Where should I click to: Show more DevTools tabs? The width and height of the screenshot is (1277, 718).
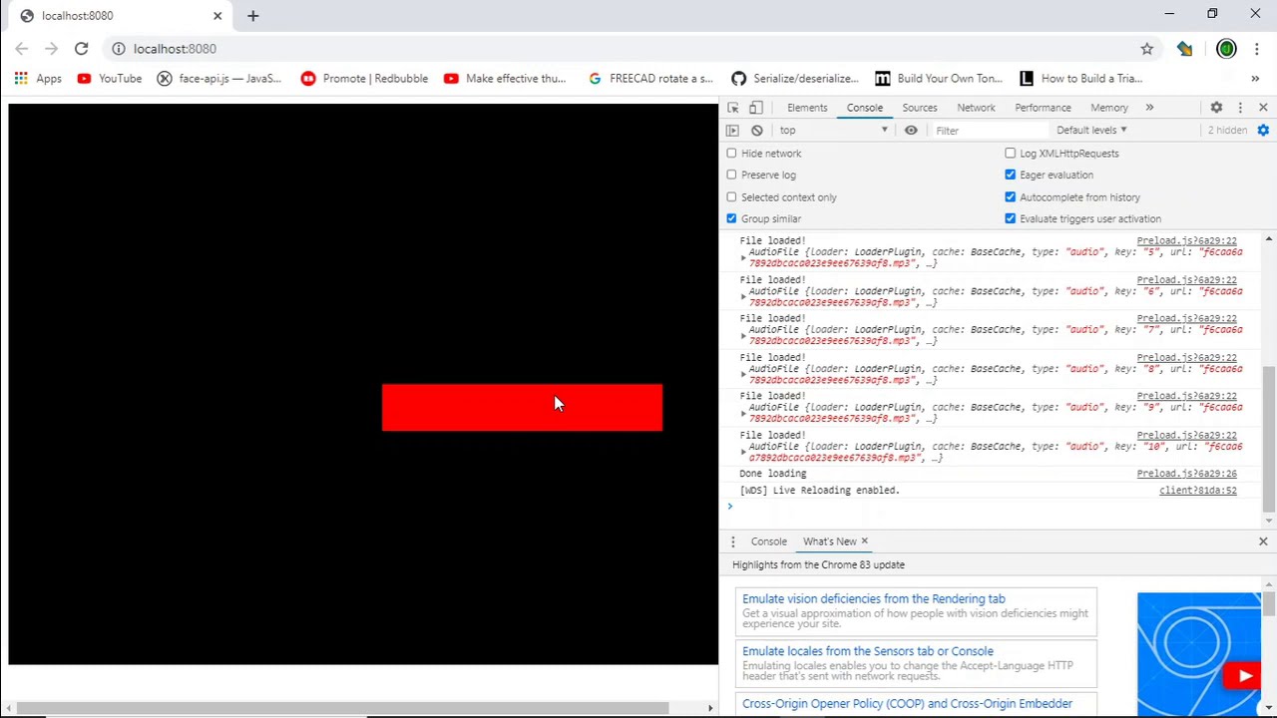tap(1149, 108)
